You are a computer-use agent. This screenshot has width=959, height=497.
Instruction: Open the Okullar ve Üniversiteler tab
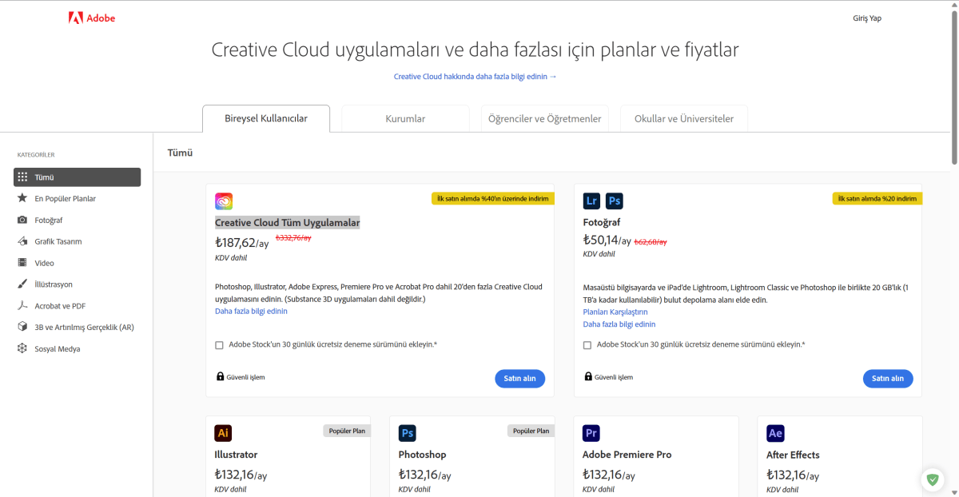point(684,118)
